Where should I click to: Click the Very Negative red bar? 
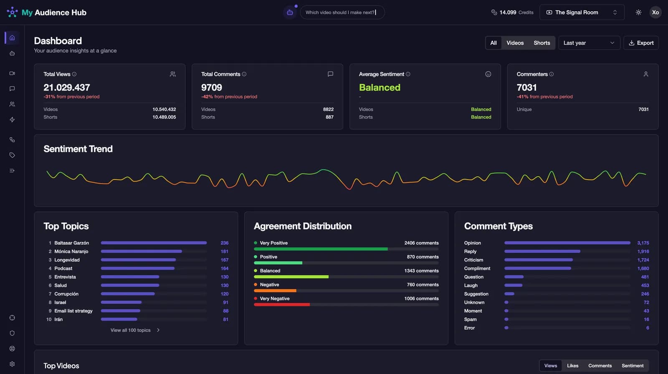tap(282, 305)
